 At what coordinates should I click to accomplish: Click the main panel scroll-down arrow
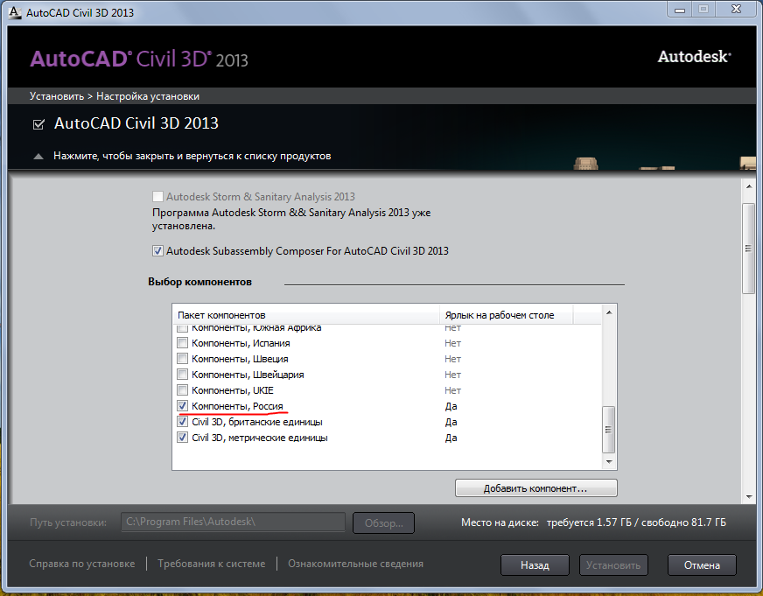748,497
